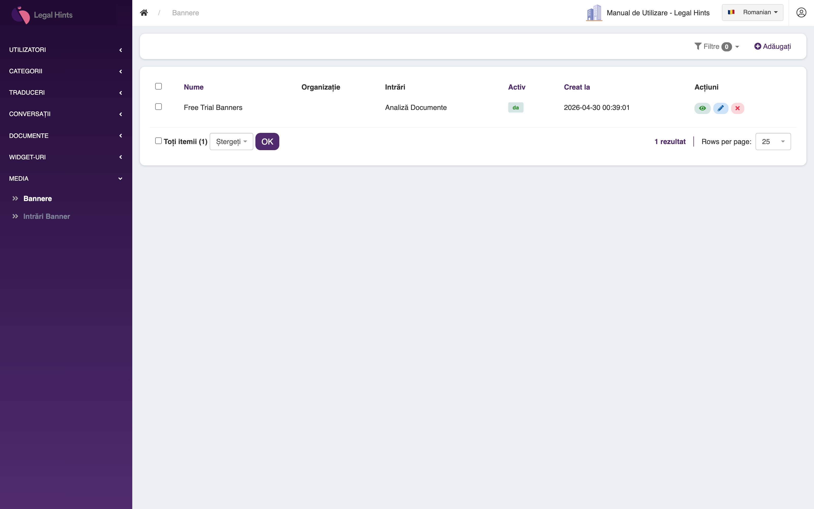The height and width of the screenshot is (509, 814).
Task: View Free Trial Banners with eye icon
Action: pos(702,108)
